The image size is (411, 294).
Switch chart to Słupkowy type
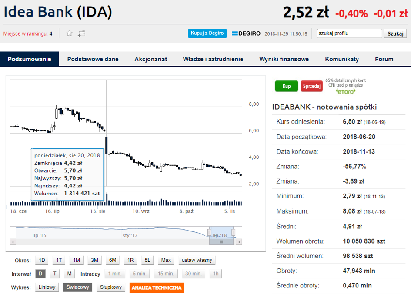(111, 287)
